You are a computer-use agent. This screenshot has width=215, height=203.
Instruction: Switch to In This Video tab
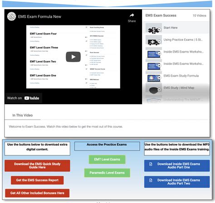[23, 115]
